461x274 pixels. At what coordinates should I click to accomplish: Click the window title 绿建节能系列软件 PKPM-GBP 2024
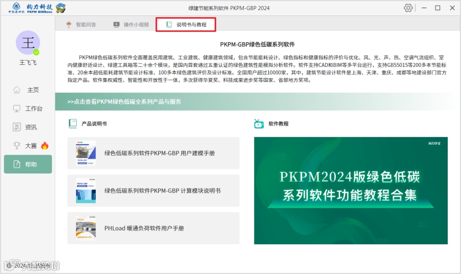pos(229,8)
